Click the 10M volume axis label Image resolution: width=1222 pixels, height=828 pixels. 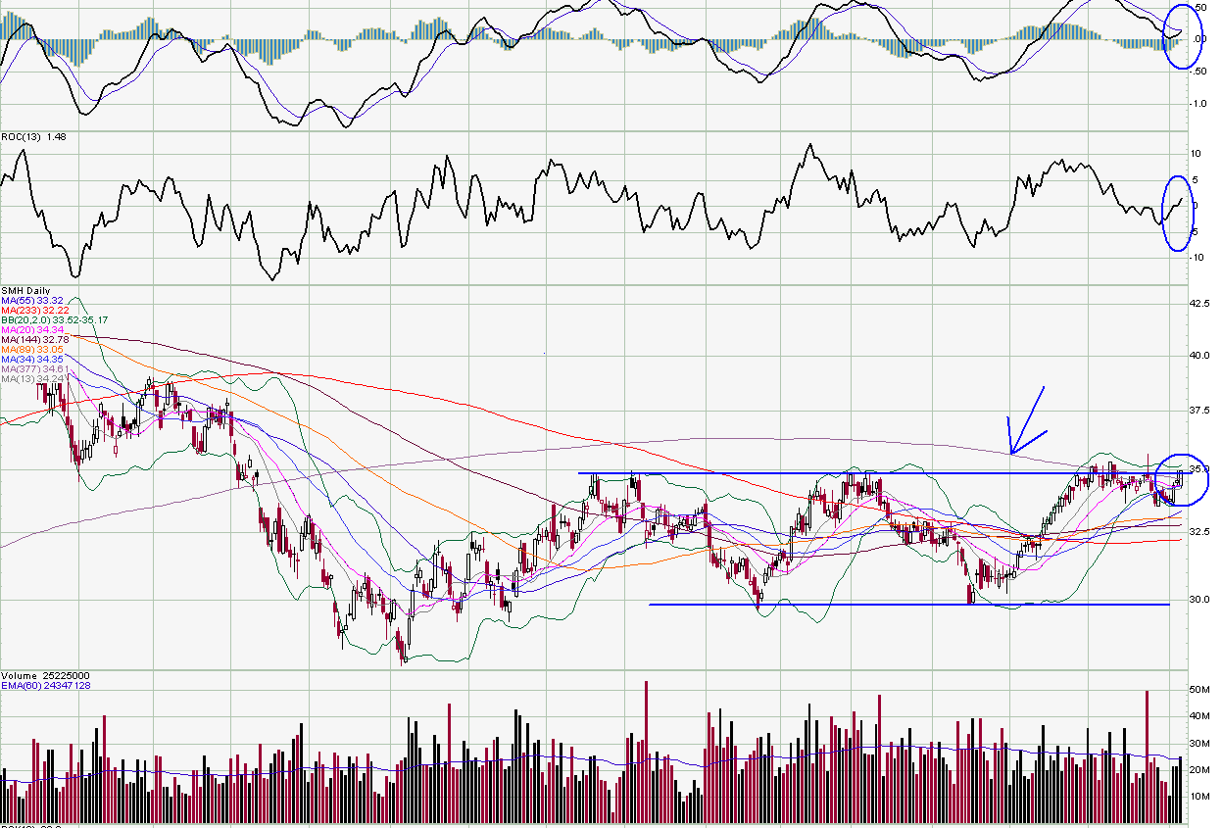click(x=1198, y=797)
